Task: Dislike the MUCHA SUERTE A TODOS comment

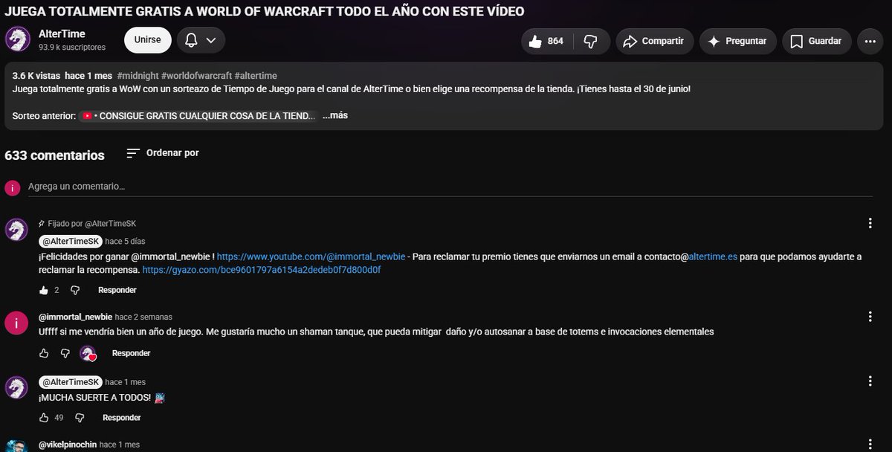Action: tap(80, 418)
